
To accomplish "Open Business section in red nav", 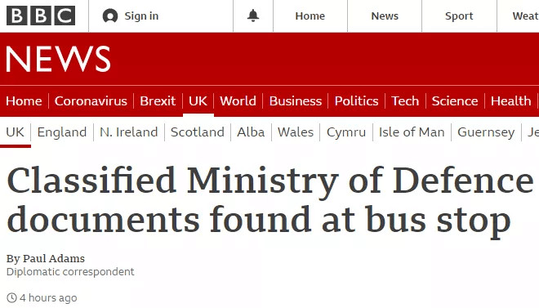I will (x=296, y=101).
